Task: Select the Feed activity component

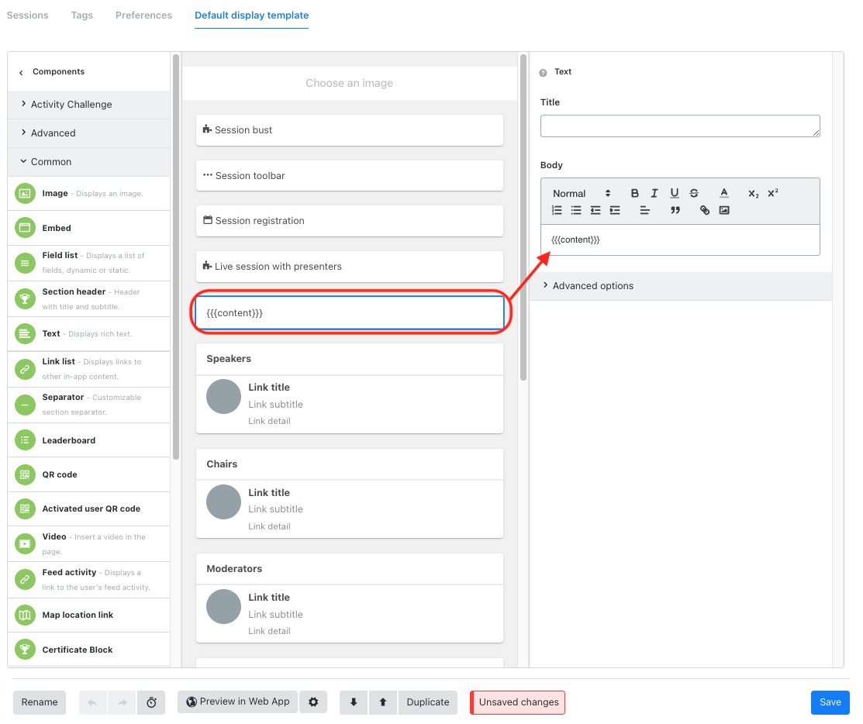Action: point(88,580)
